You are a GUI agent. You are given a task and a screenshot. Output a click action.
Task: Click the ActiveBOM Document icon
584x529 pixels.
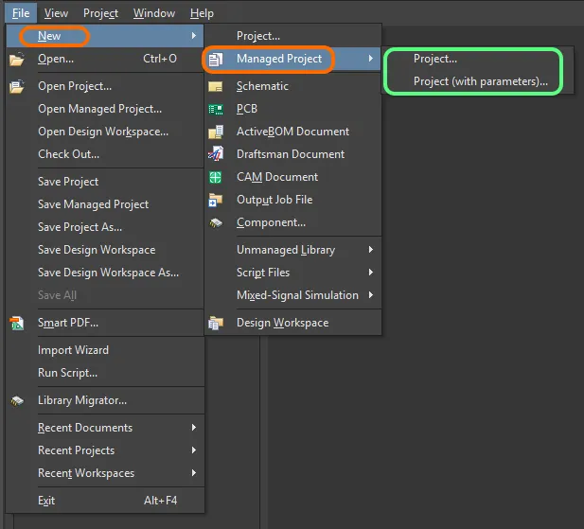216,132
